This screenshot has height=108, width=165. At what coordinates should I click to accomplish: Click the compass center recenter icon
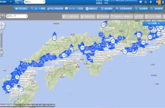point(1,25)
